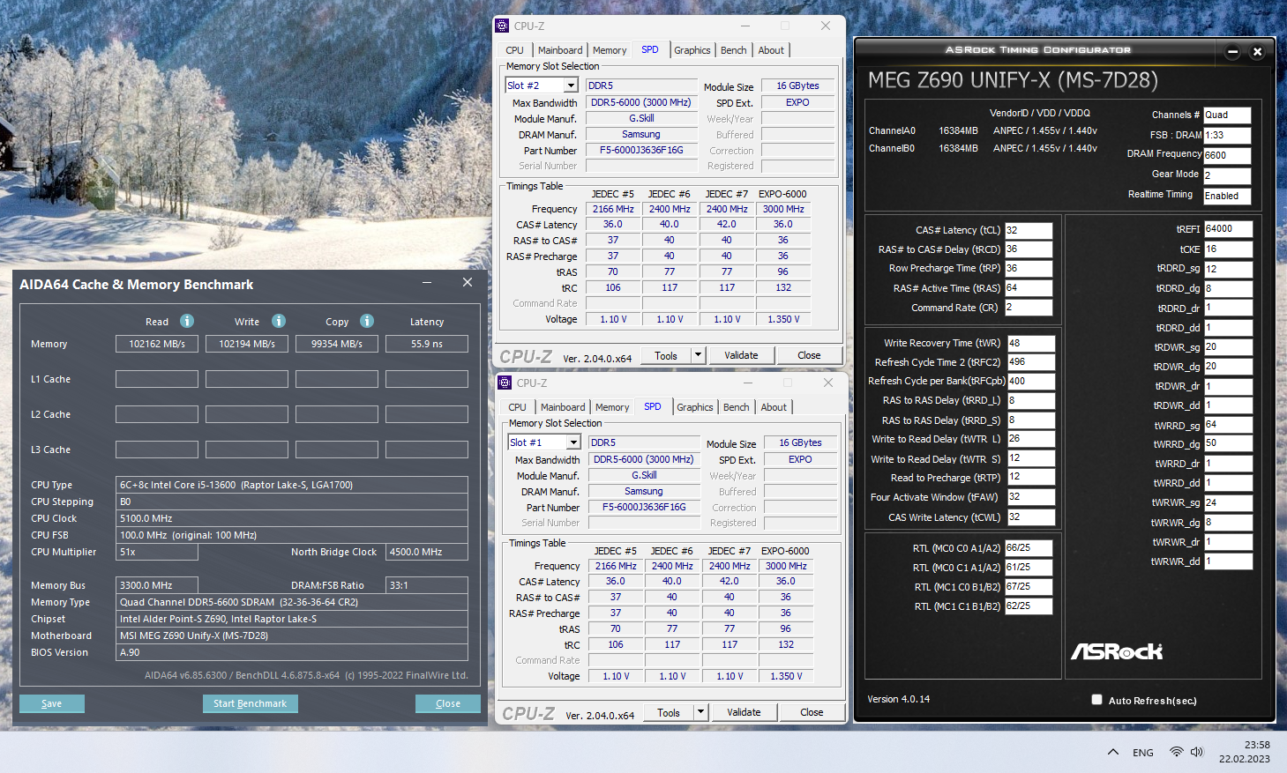Click the Memory Latency value 55.9 ns
1287x773 pixels.
point(427,344)
